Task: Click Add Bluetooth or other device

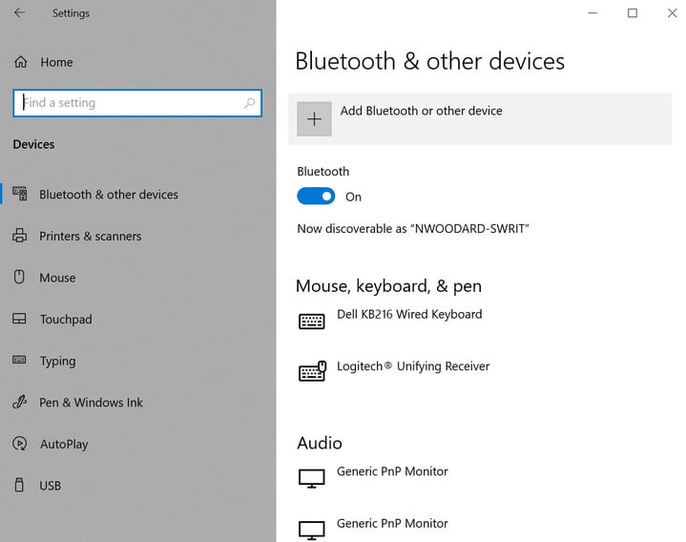Action: point(480,119)
